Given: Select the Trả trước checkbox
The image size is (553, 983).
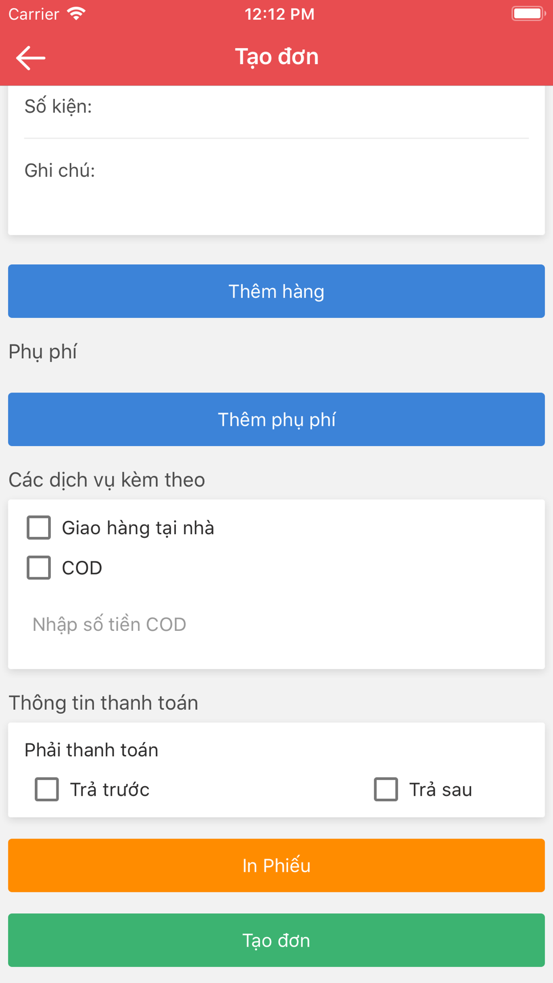Looking at the screenshot, I should coord(47,789).
